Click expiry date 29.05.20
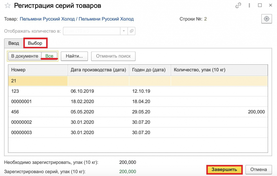This screenshot has width=277, height=176. coord(141,112)
